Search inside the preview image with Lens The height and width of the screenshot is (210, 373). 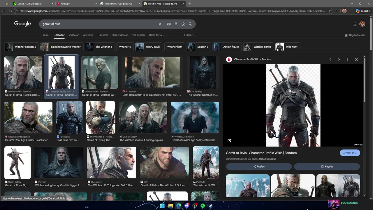(x=229, y=141)
